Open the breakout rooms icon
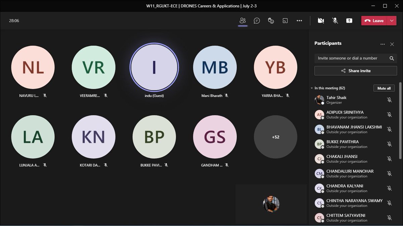The width and height of the screenshot is (403, 226). click(285, 20)
